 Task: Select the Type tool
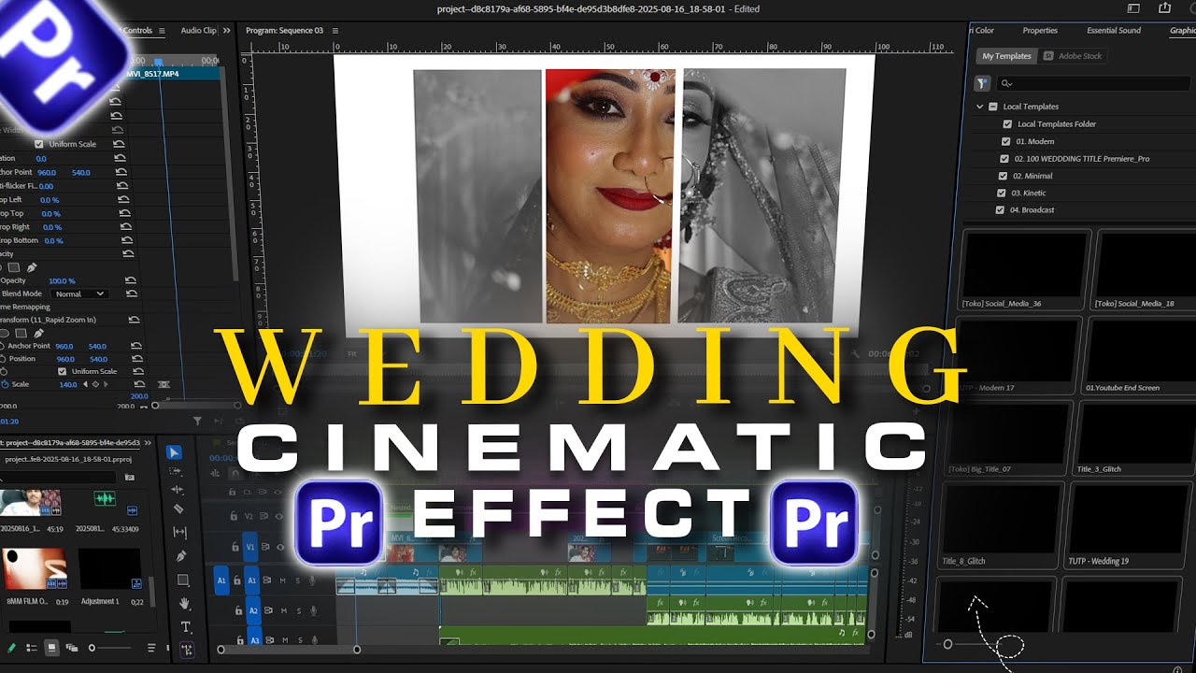pyautogui.click(x=186, y=626)
